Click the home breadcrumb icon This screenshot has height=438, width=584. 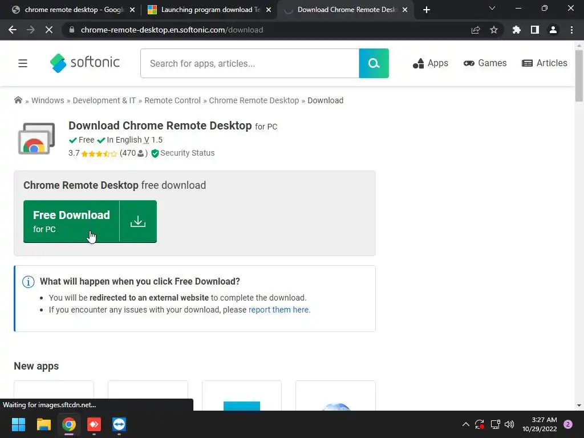click(x=18, y=100)
